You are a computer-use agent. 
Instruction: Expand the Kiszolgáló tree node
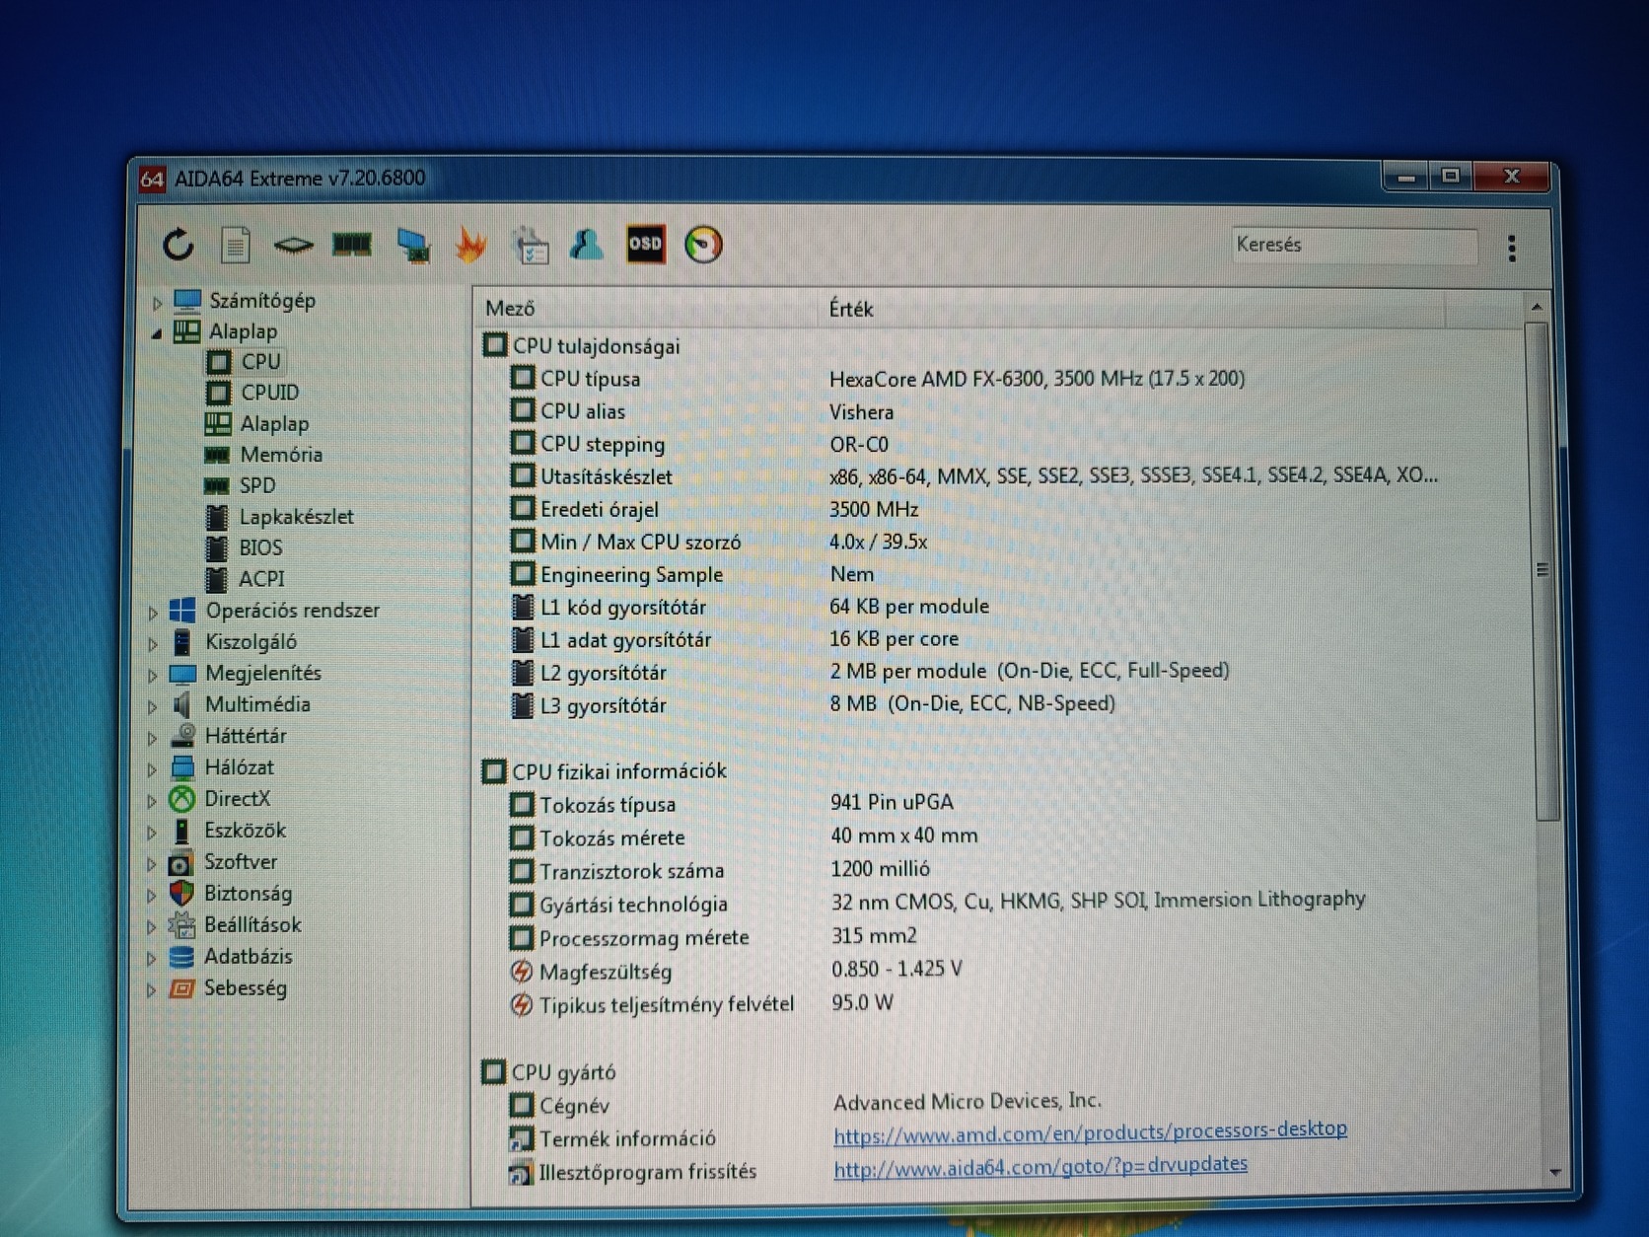pos(153,644)
